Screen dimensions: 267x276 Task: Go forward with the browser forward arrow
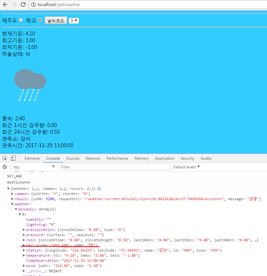click(x=14, y=5)
